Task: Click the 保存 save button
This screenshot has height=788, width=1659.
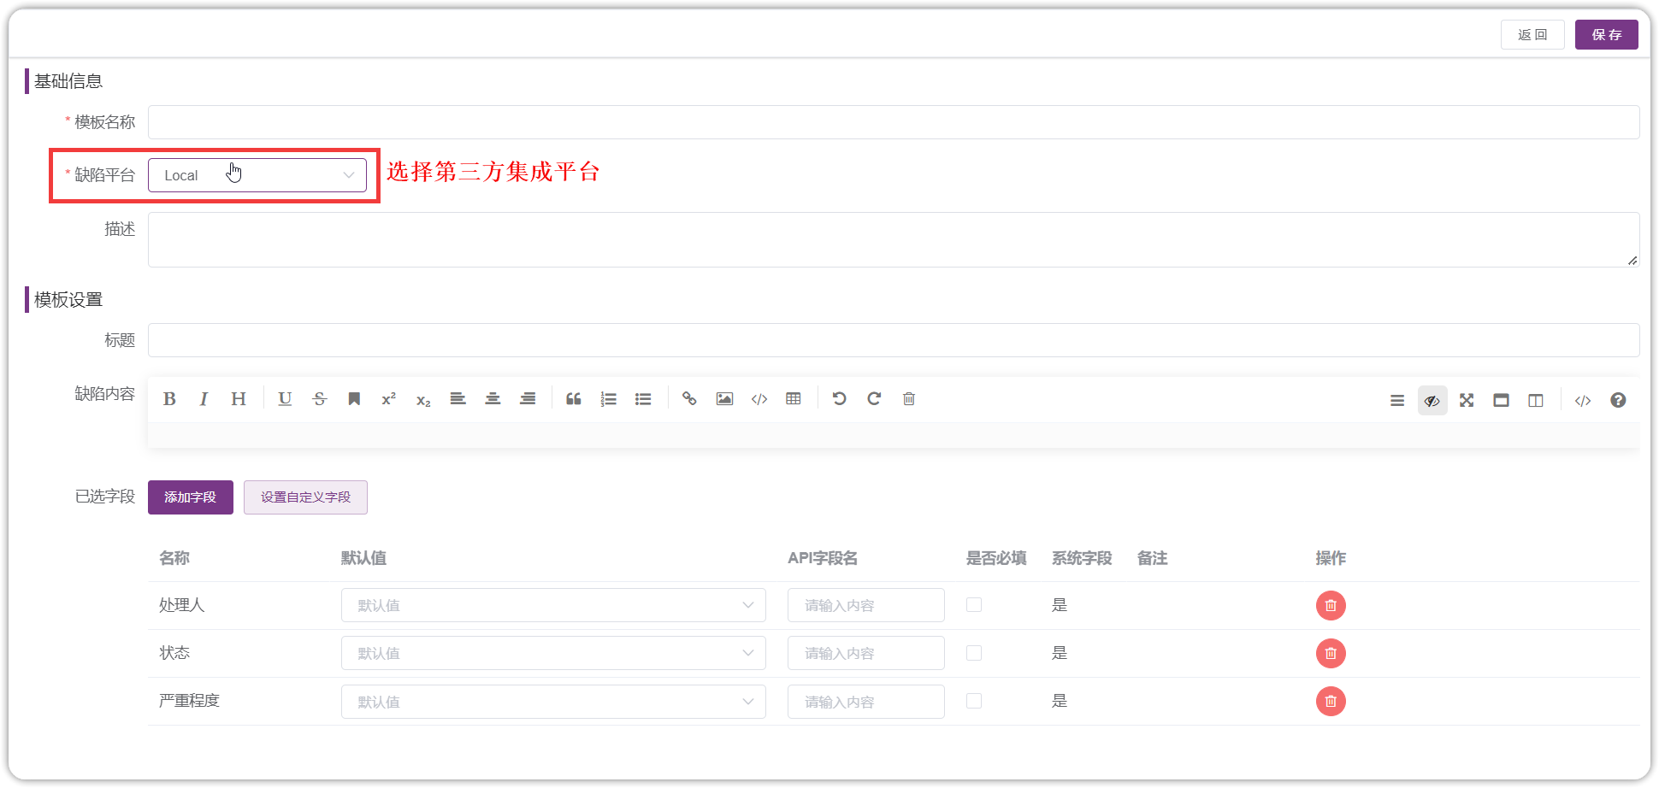Action: tap(1607, 35)
